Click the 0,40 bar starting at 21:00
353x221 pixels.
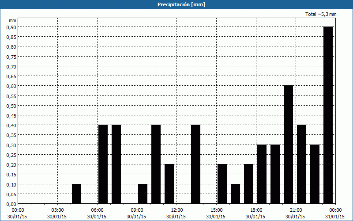pyautogui.click(x=302, y=164)
